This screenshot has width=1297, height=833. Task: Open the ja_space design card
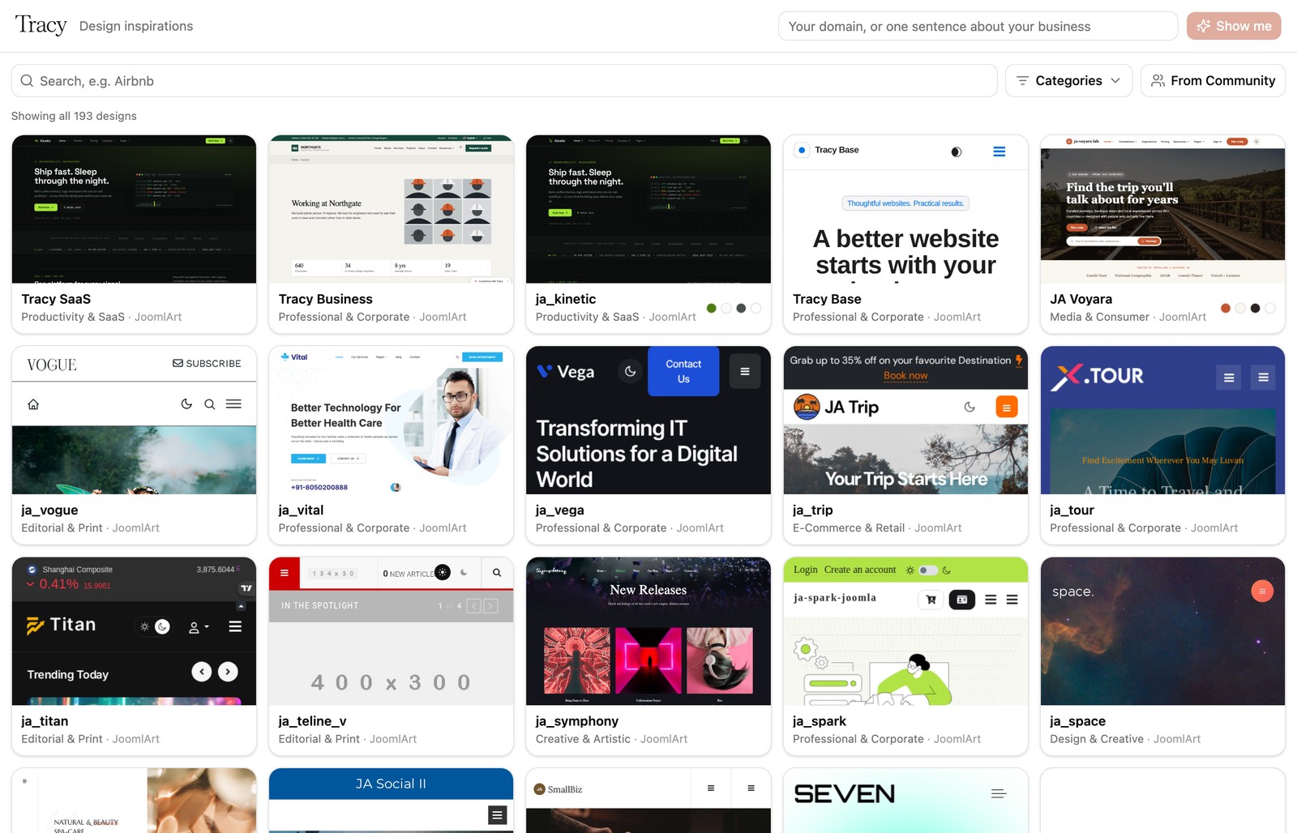(x=1162, y=656)
